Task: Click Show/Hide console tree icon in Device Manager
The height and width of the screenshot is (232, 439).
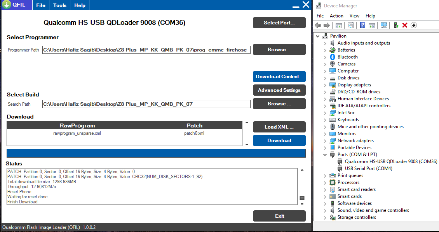Action: tap(339, 26)
